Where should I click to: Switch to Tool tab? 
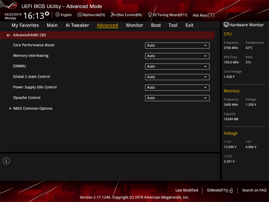click(173, 25)
